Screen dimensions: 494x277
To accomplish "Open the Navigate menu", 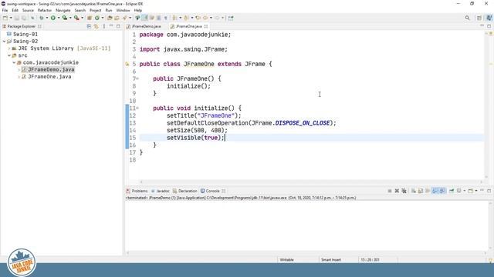I will (63, 10).
